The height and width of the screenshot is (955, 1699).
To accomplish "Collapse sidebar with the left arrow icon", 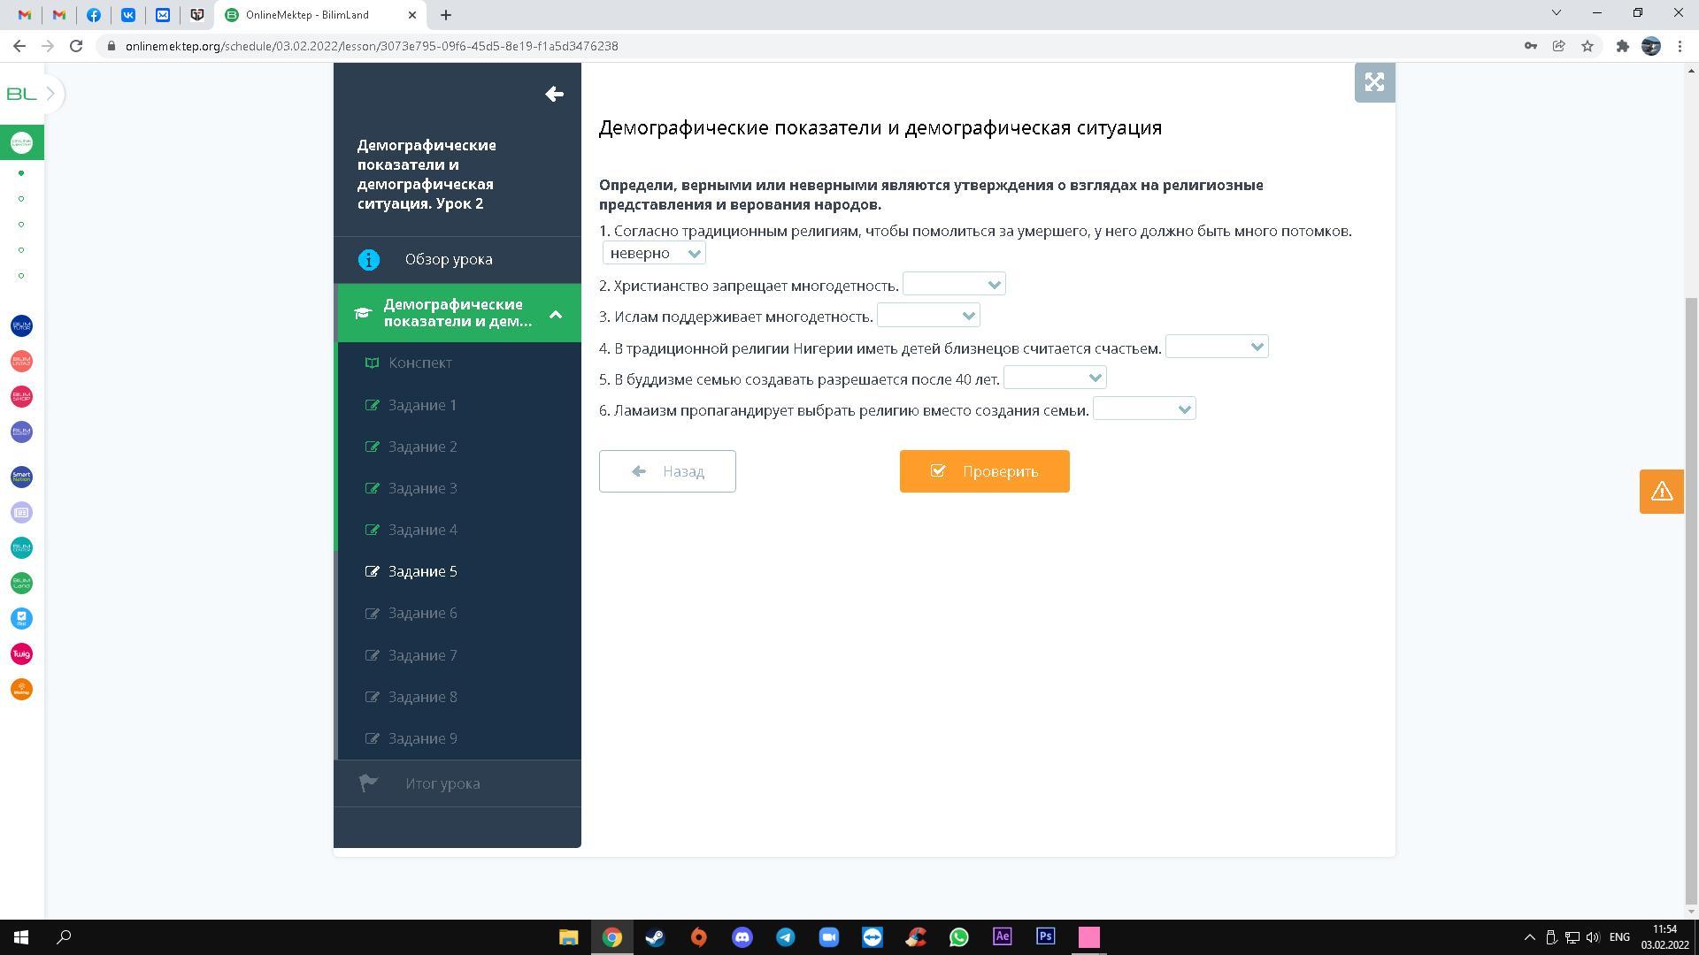I will [554, 94].
